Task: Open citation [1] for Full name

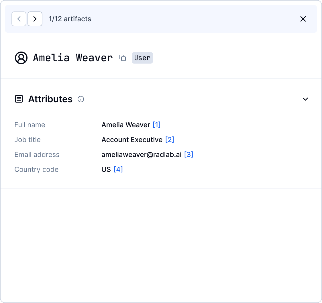Action: [x=156, y=125]
